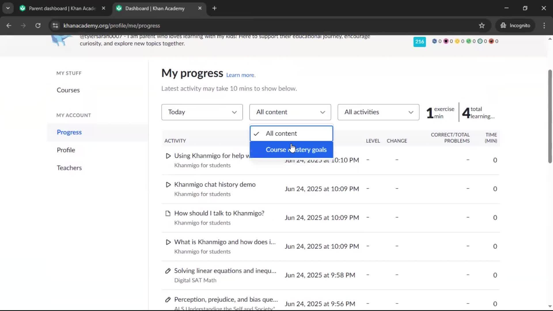Click the browser back arrow
Screen dimensions: 553x311
tap(9, 25)
